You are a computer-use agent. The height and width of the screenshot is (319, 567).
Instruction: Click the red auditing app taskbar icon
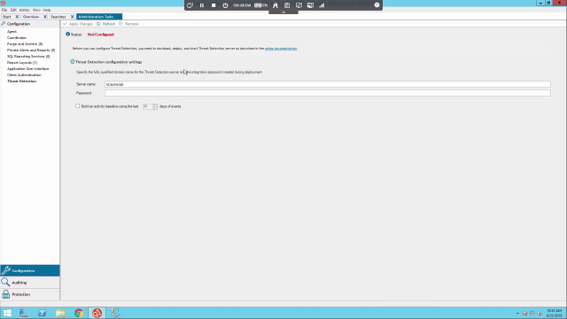(97, 313)
